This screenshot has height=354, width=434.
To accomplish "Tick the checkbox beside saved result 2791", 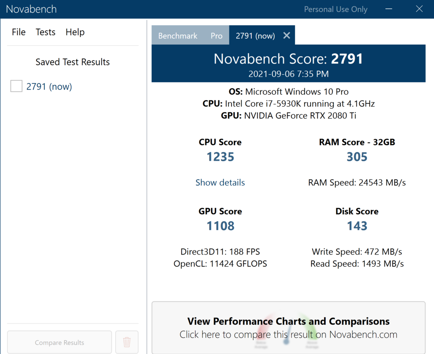I will coord(16,86).
